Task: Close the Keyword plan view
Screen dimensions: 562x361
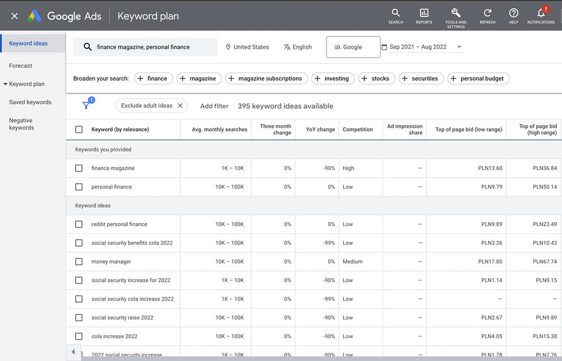Action: coord(14,16)
